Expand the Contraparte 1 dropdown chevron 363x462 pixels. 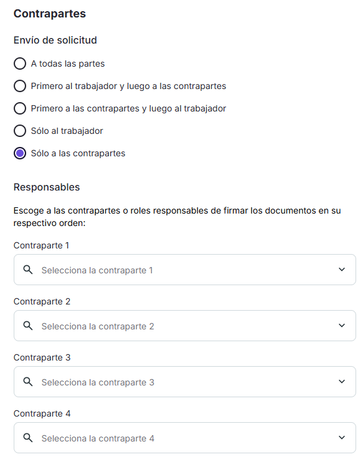[x=342, y=270]
